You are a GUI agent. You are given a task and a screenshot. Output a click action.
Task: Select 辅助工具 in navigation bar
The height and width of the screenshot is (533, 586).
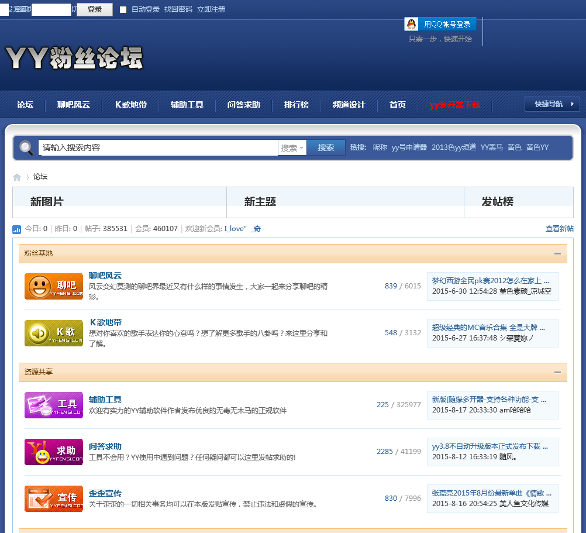[x=187, y=105]
